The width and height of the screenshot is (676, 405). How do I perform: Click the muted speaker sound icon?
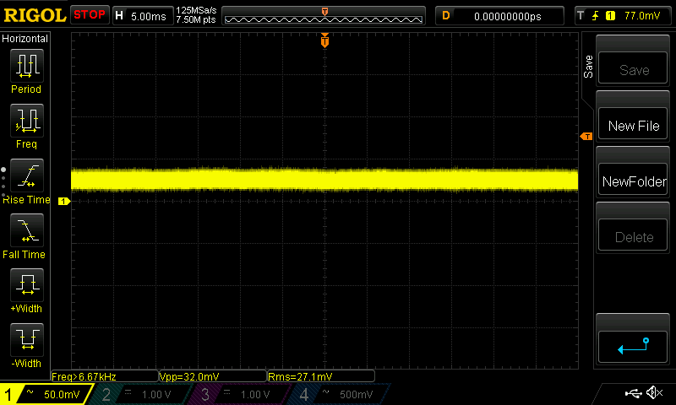tap(654, 392)
